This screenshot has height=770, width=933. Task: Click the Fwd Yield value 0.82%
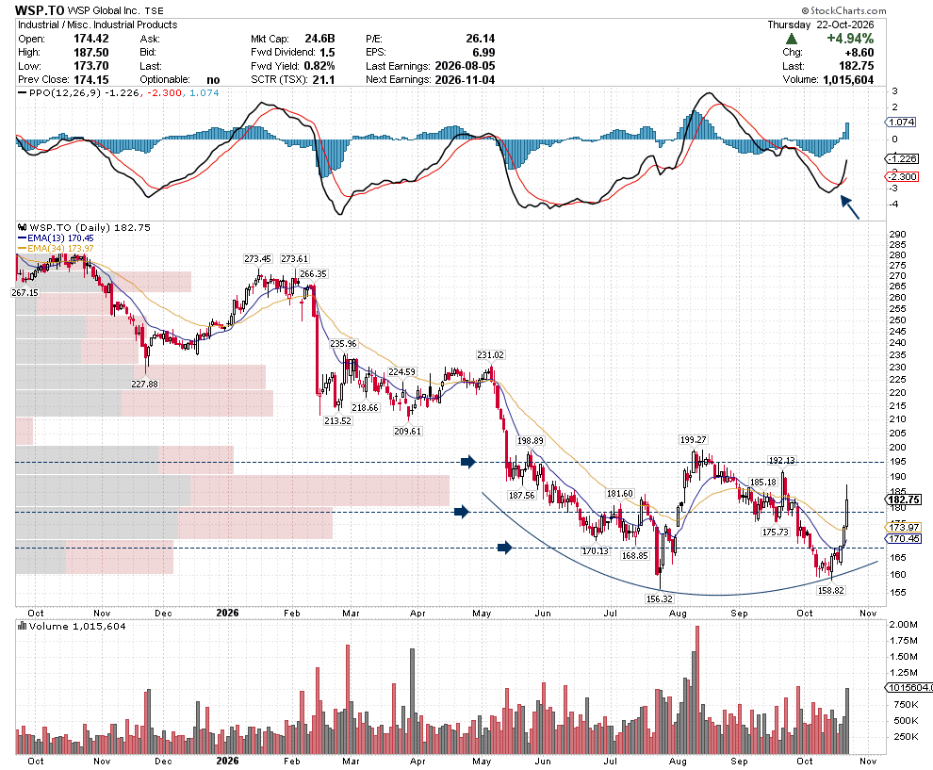coord(319,66)
